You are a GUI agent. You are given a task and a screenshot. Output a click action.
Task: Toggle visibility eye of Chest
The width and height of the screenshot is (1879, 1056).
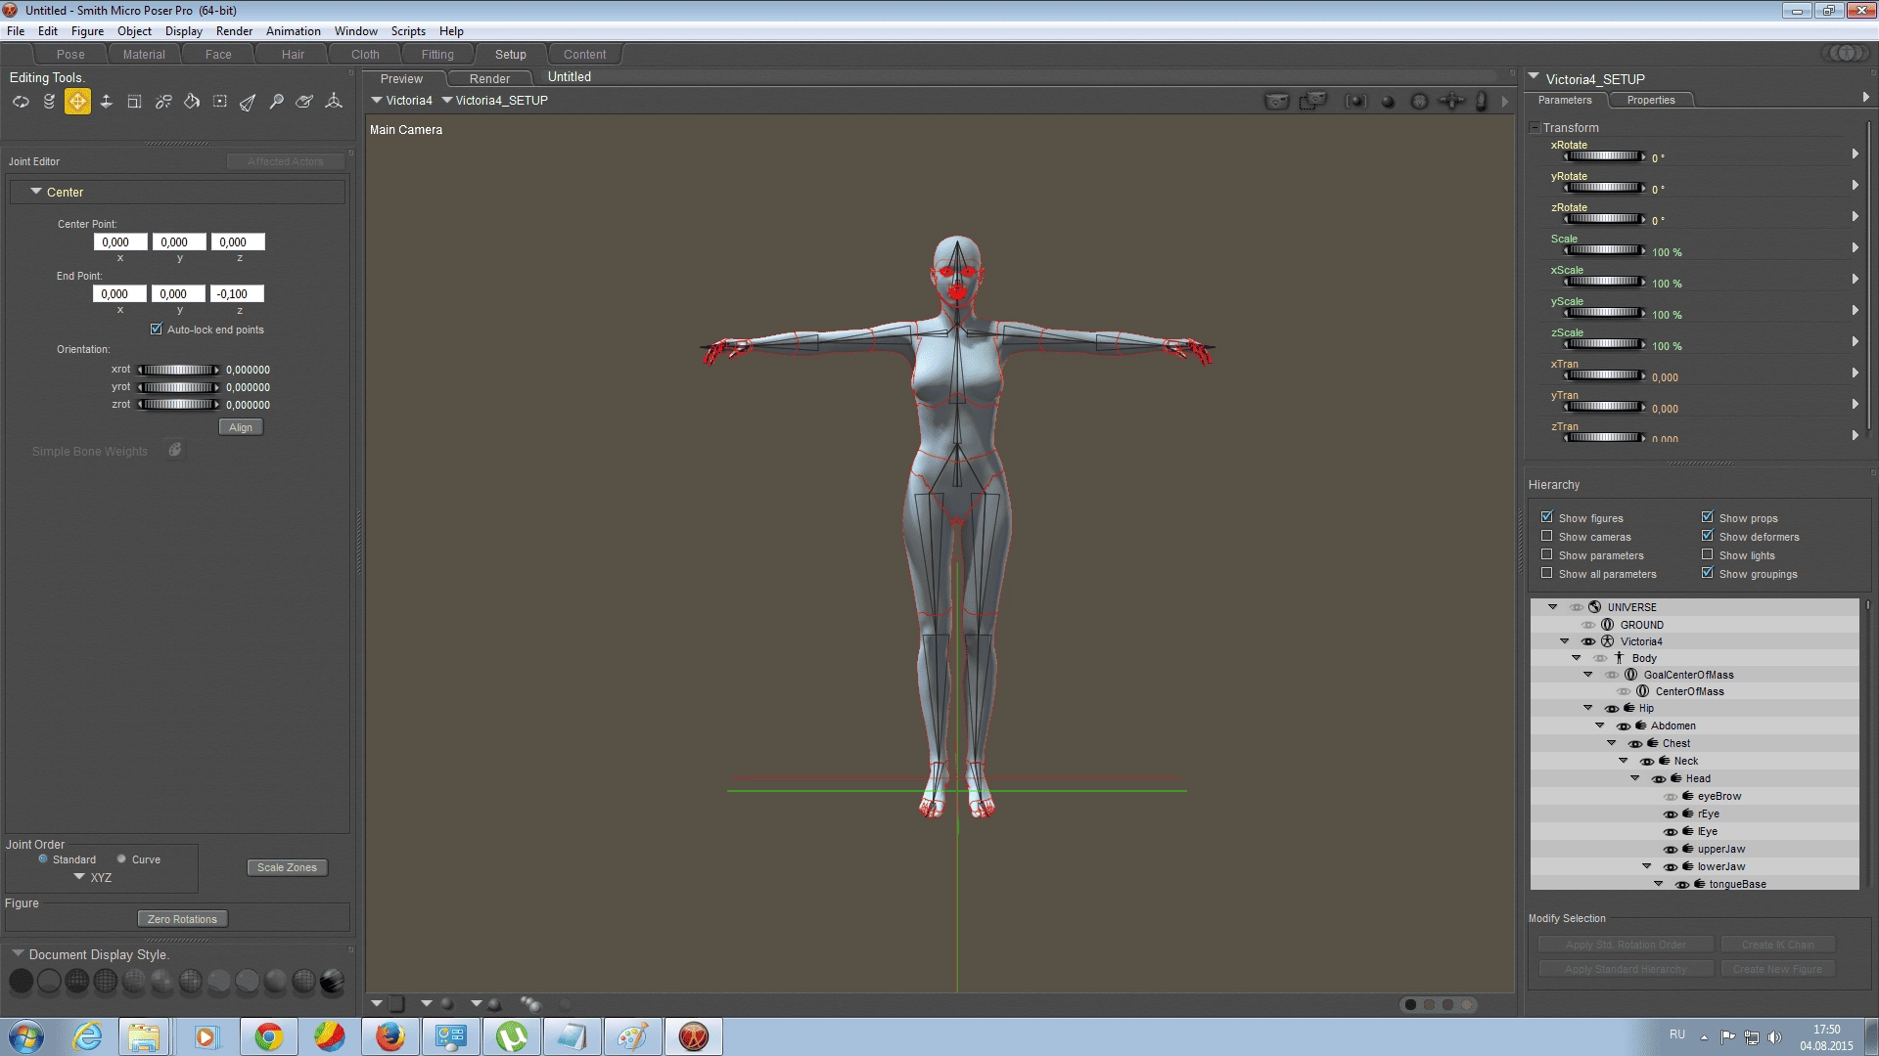click(x=1635, y=744)
